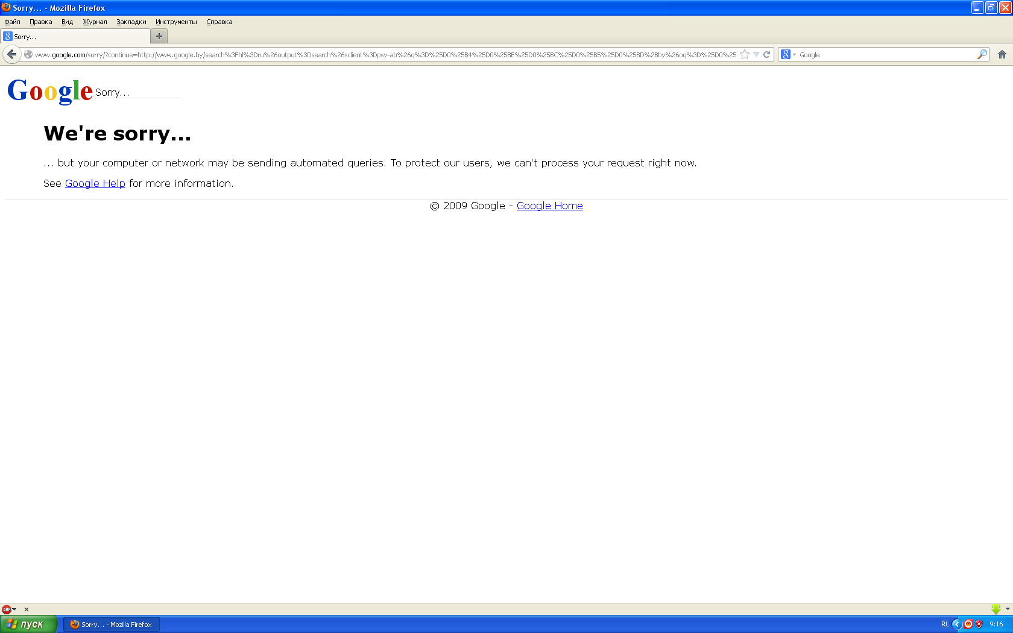Open dropdown beside the green download arrow
The width and height of the screenshot is (1013, 633).
(x=1008, y=609)
